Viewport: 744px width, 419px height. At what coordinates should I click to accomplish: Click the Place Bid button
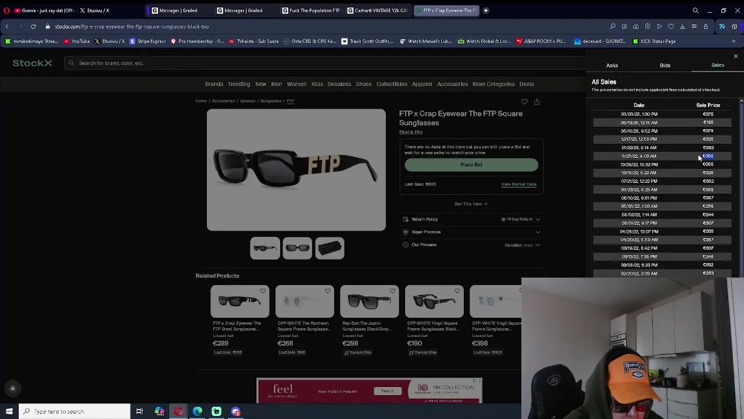(x=471, y=165)
